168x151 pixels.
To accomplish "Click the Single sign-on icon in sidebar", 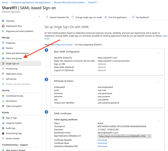I will (3, 63).
